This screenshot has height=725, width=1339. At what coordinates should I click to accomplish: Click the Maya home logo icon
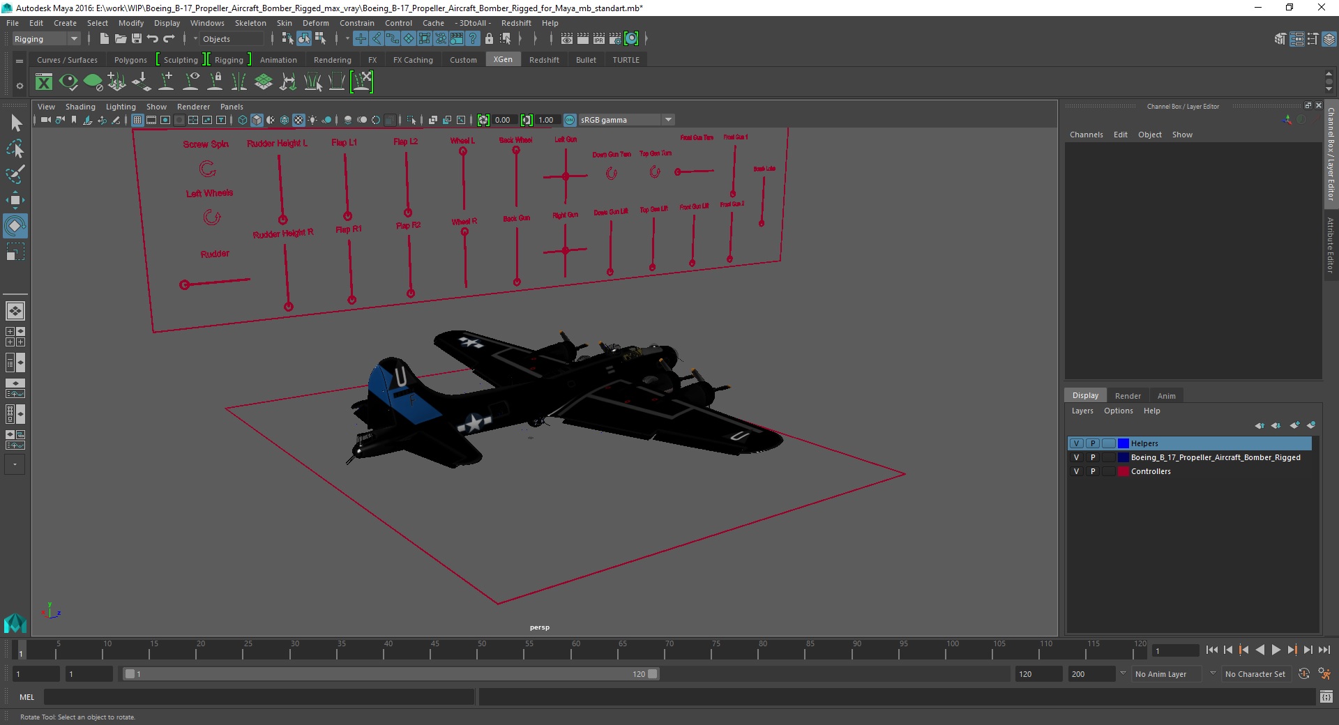click(15, 623)
